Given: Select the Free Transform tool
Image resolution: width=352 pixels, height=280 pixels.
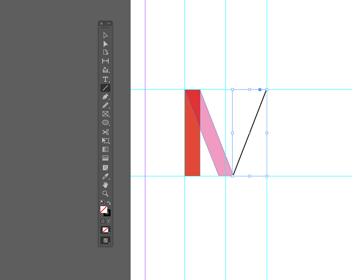Looking at the screenshot, I should [105, 140].
